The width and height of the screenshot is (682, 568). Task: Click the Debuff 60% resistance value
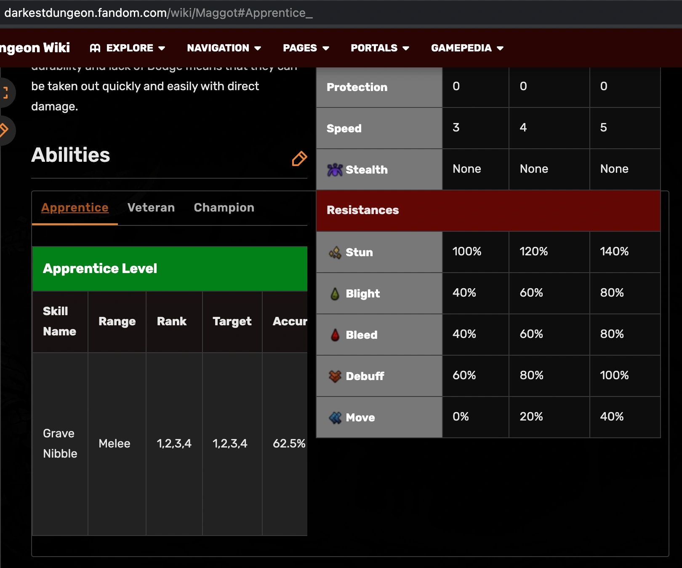tap(464, 375)
